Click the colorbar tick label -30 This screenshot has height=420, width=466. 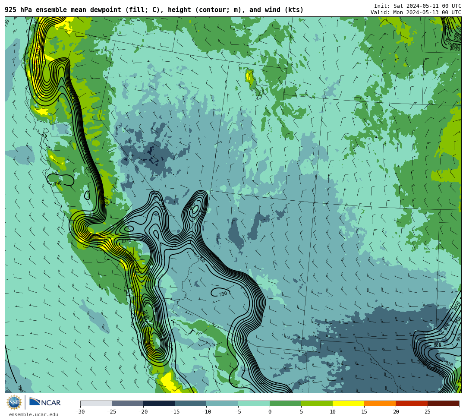[x=80, y=412]
